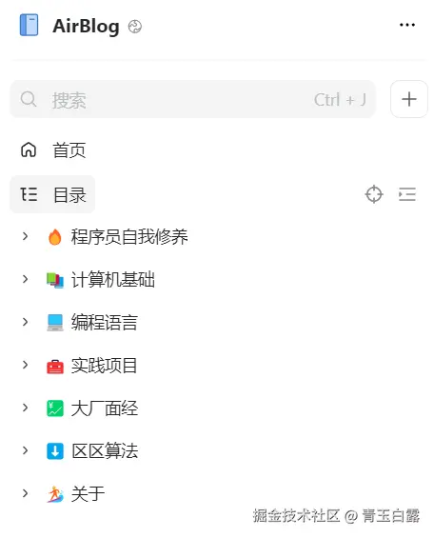Expand the 程序员自我修养 section
The image size is (434, 538).
click(x=25, y=236)
